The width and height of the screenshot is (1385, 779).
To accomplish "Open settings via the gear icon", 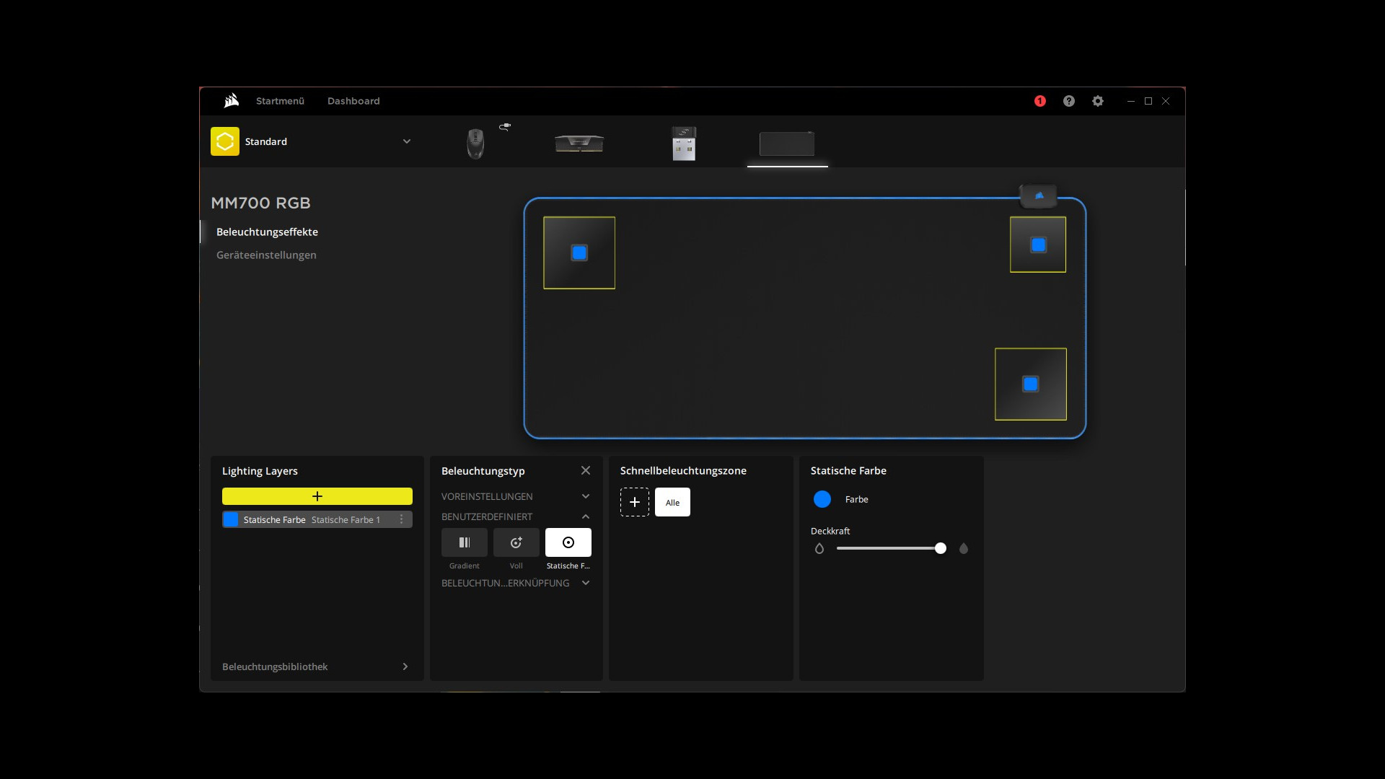I will pos(1097,101).
